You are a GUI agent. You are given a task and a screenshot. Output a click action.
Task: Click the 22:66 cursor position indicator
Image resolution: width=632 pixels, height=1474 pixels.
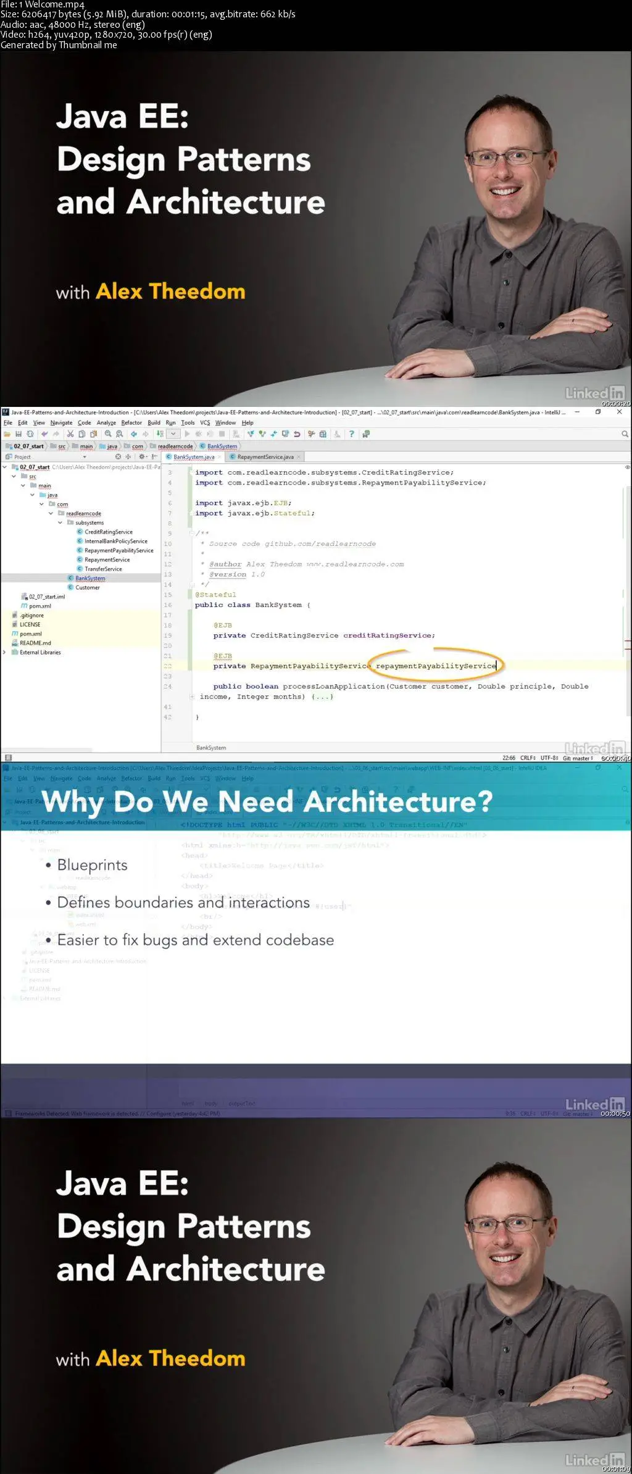click(x=509, y=758)
